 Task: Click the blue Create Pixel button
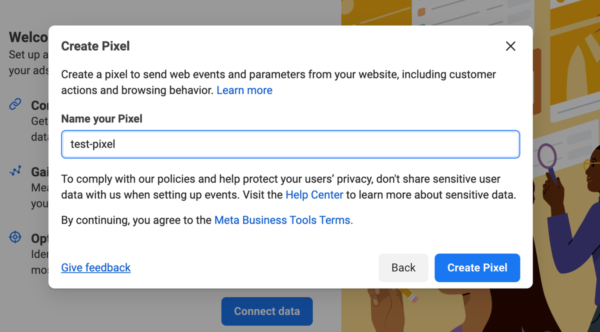(x=477, y=267)
